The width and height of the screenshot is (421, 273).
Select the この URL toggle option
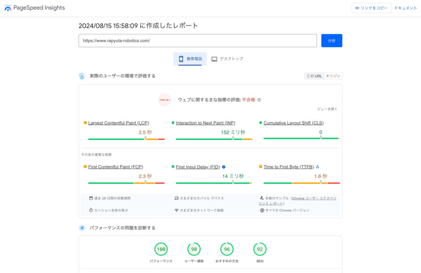point(314,76)
